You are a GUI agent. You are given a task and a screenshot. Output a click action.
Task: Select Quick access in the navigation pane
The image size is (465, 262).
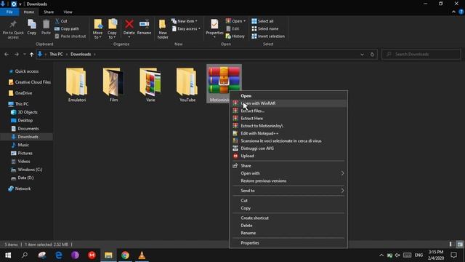point(27,71)
